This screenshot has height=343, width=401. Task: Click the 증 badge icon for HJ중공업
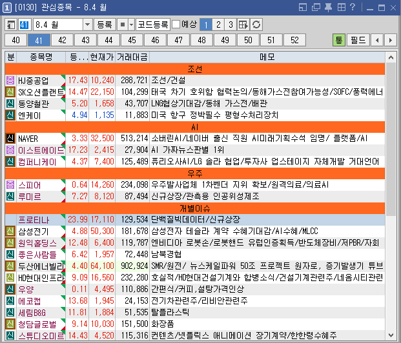[10, 80]
